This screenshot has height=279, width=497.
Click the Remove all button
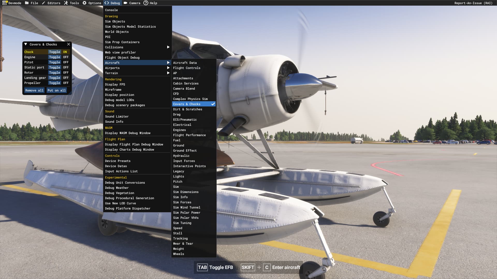34,90
